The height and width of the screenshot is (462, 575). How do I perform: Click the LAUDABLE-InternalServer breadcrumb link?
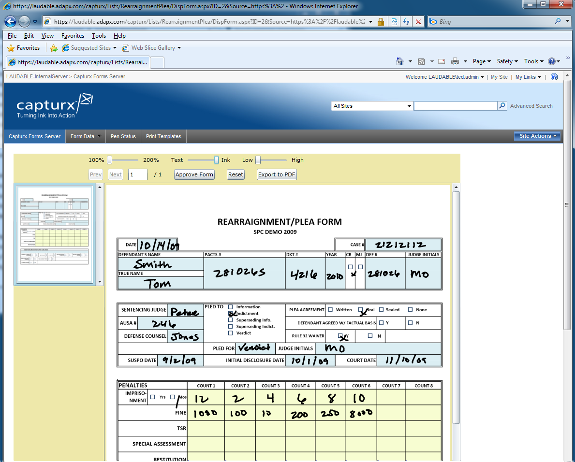pos(37,76)
